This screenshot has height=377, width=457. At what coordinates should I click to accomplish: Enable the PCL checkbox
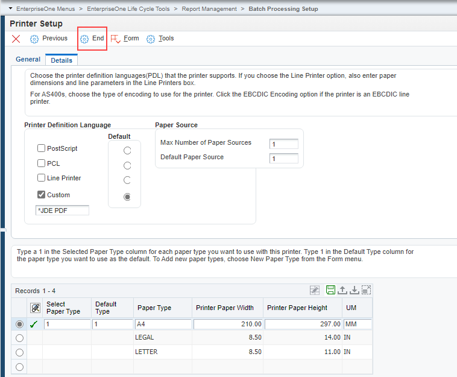point(41,163)
